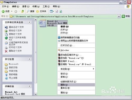Open Shared Documents (共享文档) link
This screenshot has width=132, height=100.
(x=13, y=71)
